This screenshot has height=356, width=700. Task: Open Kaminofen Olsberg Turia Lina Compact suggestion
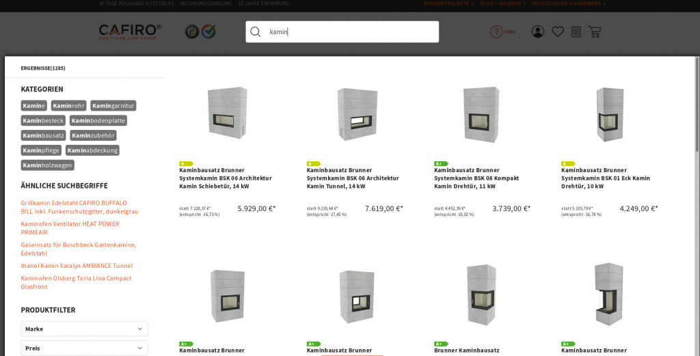coord(77,282)
